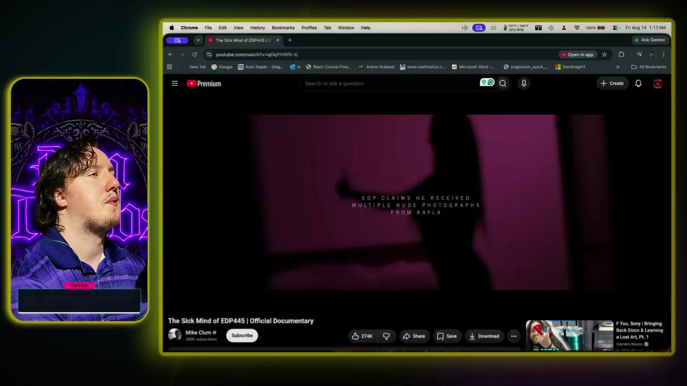Open the media controls icon in Chrome toolbar
Viewport: 687px width, 386px height.
(639, 54)
